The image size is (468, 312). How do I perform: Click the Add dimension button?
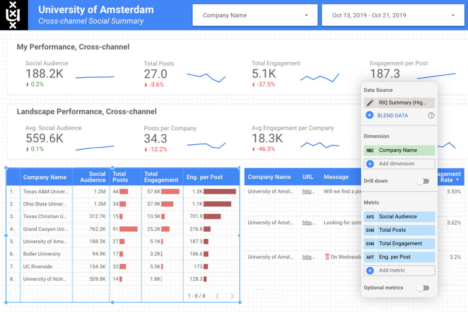[399, 164]
